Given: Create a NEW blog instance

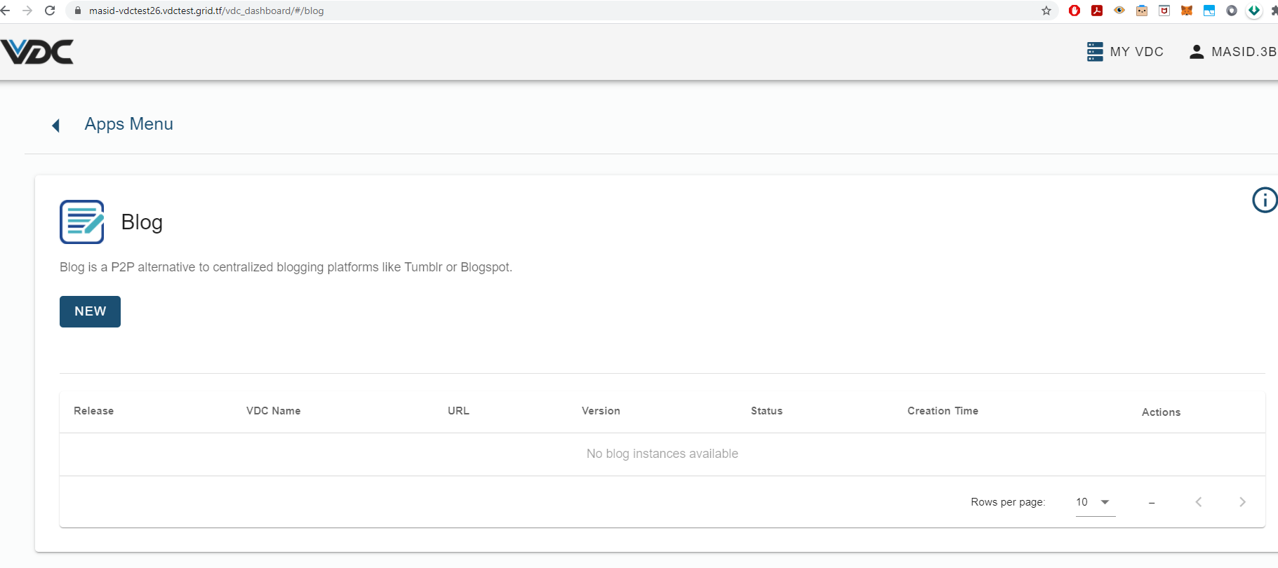Looking at the screenshot, I should (90, 311).
